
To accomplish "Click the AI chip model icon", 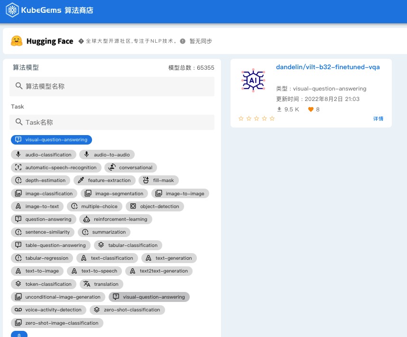I will click(x=253, y=80).
